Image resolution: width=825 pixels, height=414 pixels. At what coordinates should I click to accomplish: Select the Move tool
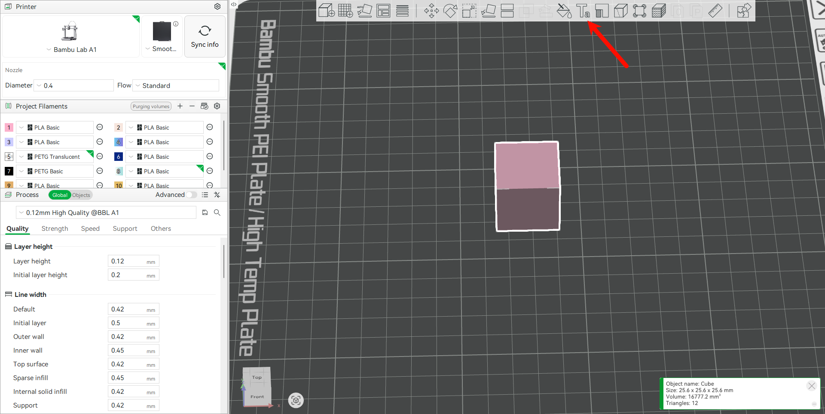[x=431, y=10]
